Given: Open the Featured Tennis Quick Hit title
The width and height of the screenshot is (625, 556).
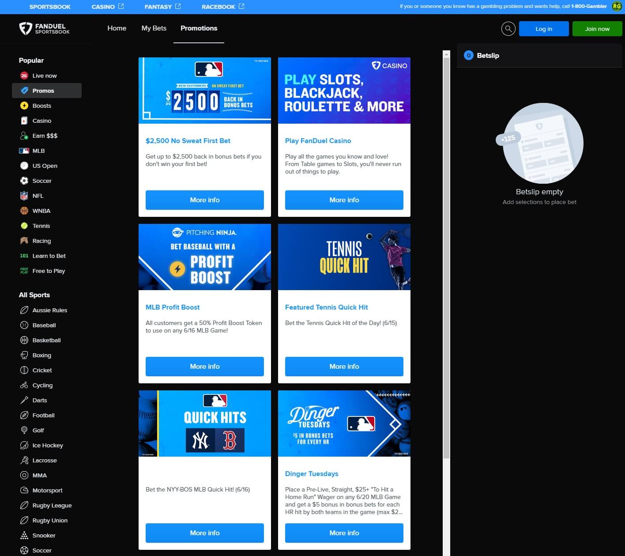Looking at the screenshot, I should (x=327, y=307).
